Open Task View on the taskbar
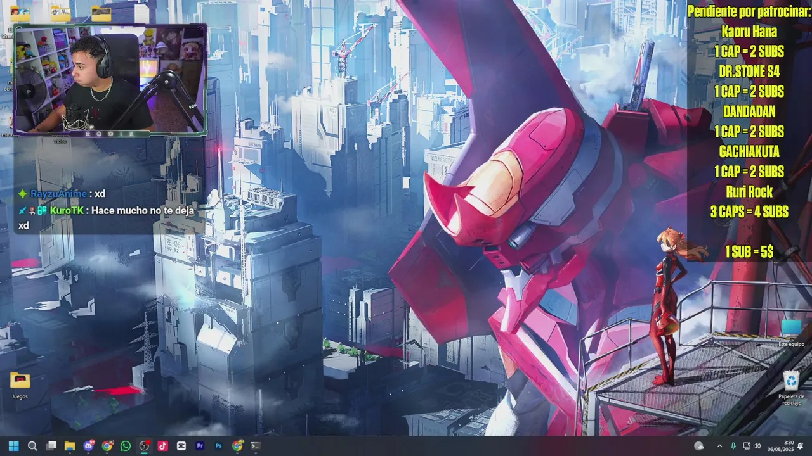 (51, 446)
